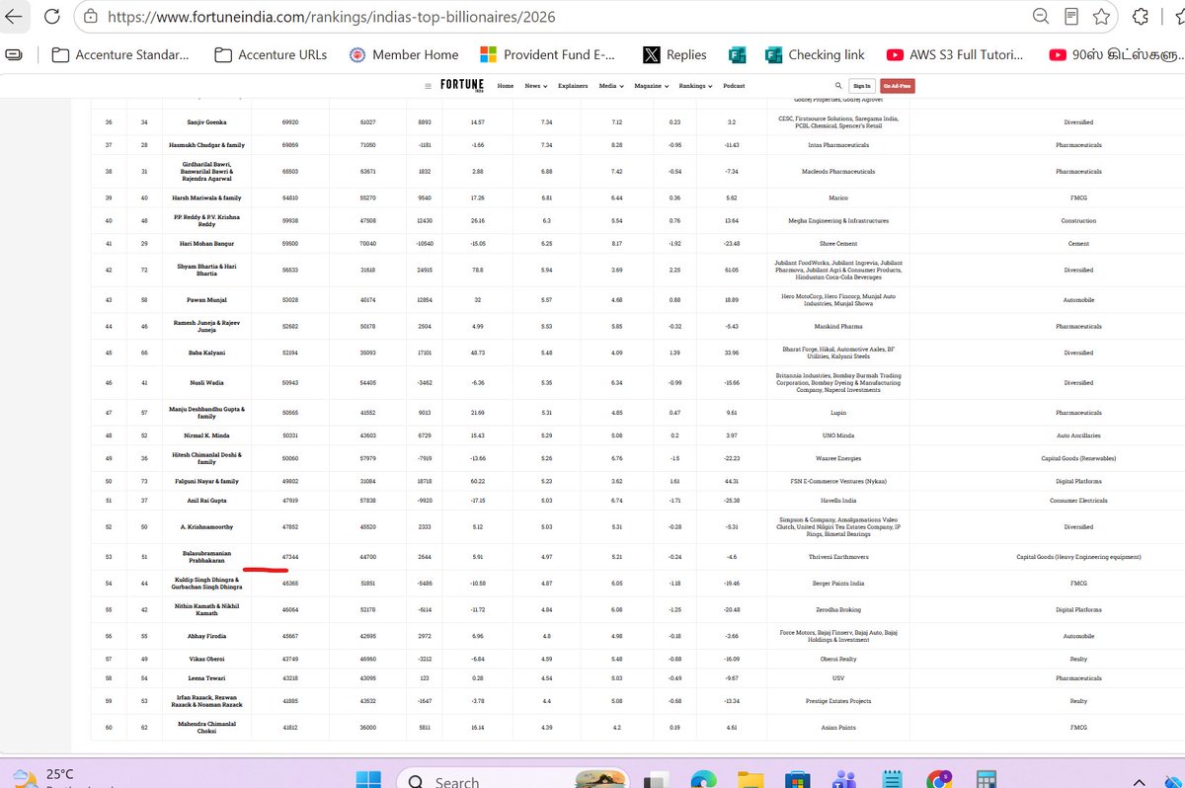This screenshot has width=1185, height=788.
Task: Click the Go Ad-Free button
Action: pyautogui.click(x=898, y=86)
